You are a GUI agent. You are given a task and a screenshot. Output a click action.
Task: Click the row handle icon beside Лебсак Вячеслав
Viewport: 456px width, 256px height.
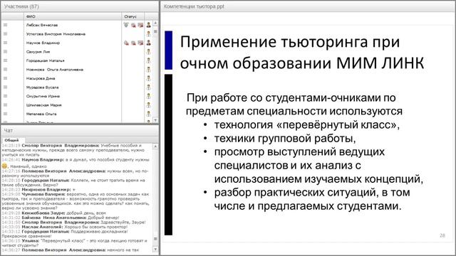5,26
